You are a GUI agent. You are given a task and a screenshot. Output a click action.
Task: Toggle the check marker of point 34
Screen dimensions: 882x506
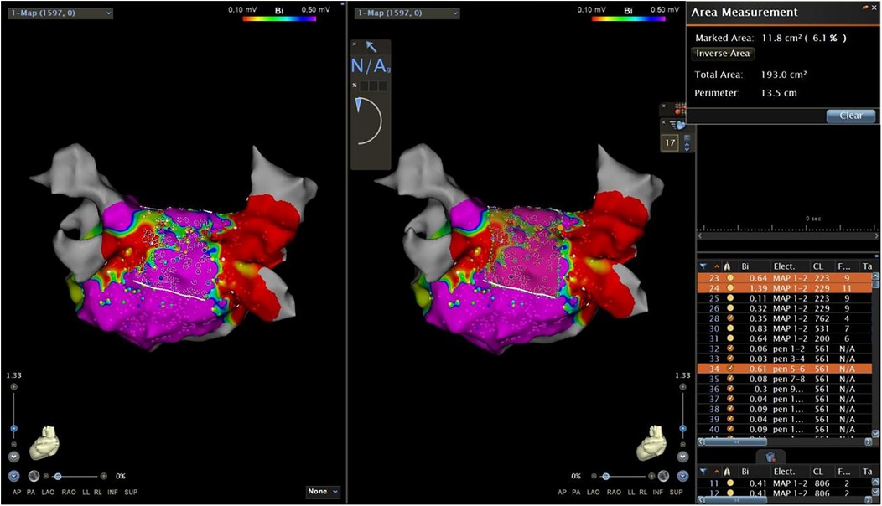pos(730,369)
